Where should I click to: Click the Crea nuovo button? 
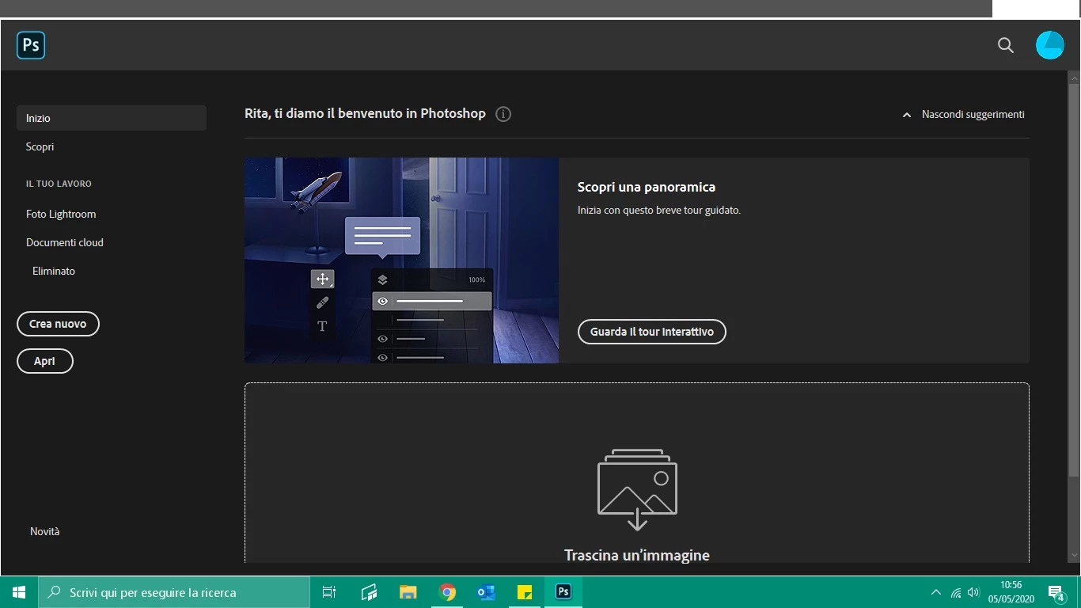[58, 324]
